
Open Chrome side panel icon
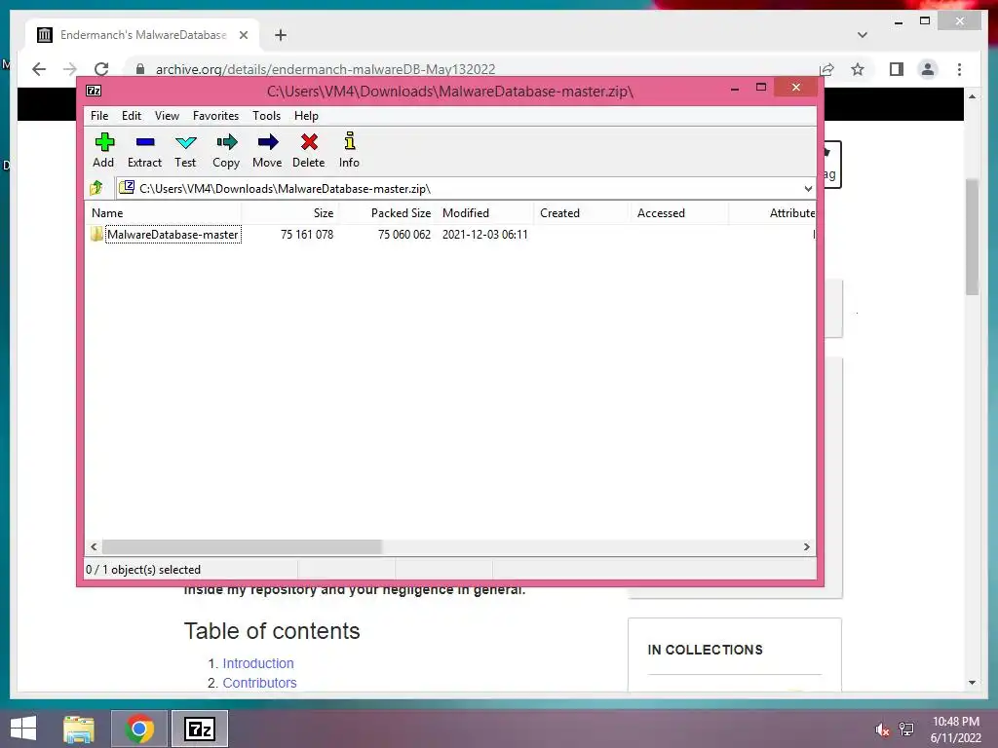point(897,69)
